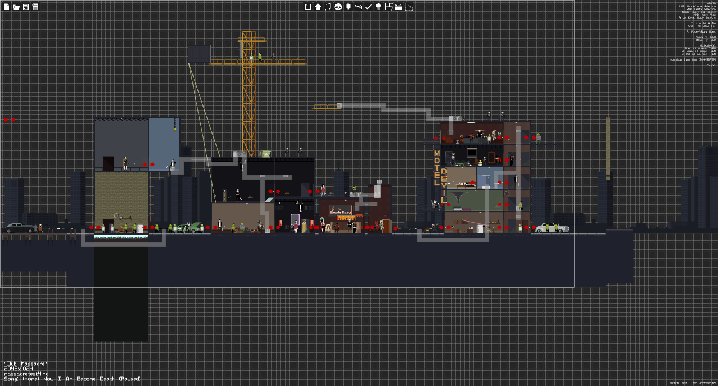Select the revolver weapon tool
718x386 pixels.
pyautogui.click(x=358, y=7)
